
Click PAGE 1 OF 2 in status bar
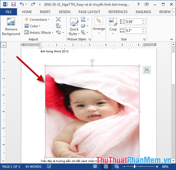[x=11, y=167]
